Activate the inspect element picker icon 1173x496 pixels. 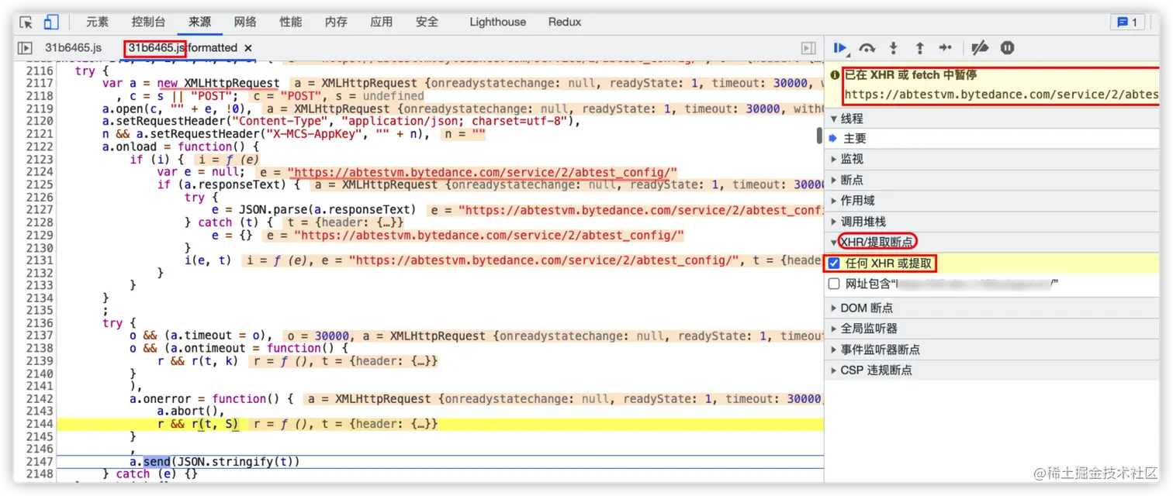click(x=26, y=22)
